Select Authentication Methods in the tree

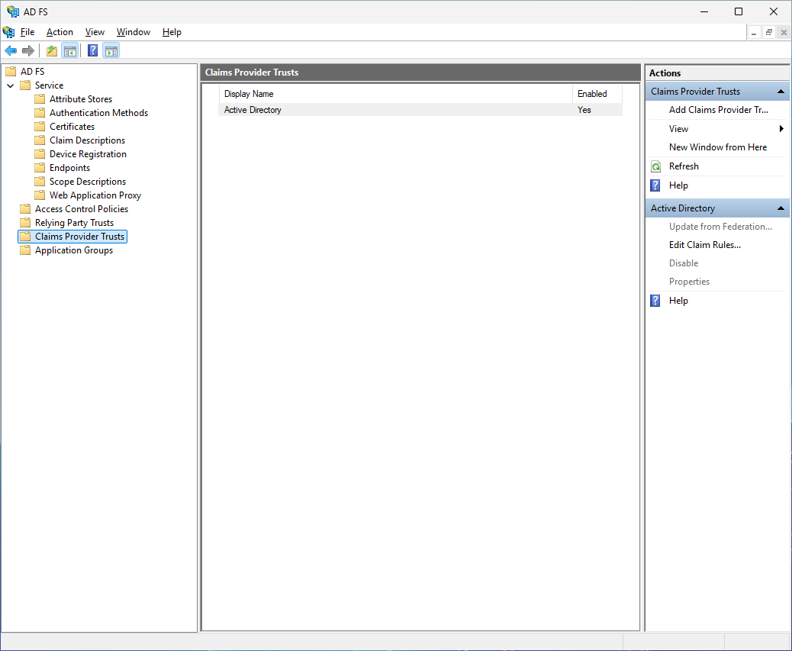click(98, 113)
